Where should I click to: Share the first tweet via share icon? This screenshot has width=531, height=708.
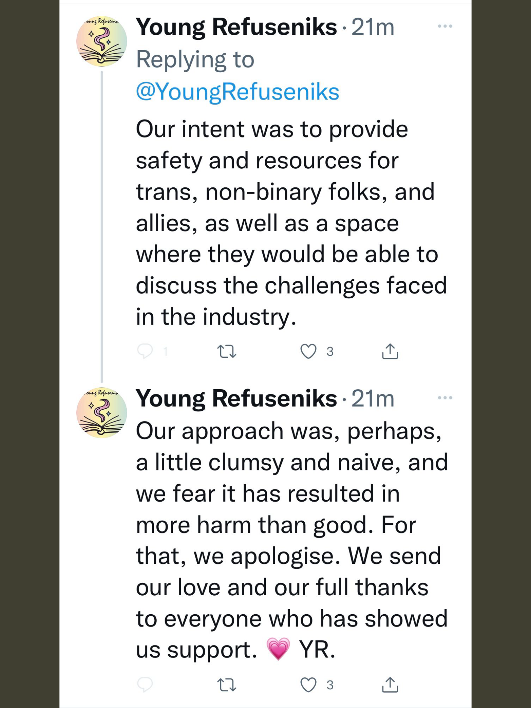390,351
